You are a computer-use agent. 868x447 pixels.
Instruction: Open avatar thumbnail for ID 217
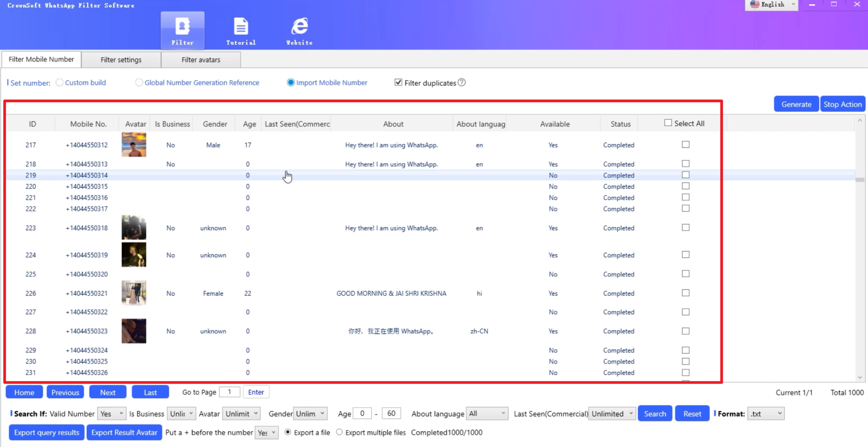tap(134, 145)
